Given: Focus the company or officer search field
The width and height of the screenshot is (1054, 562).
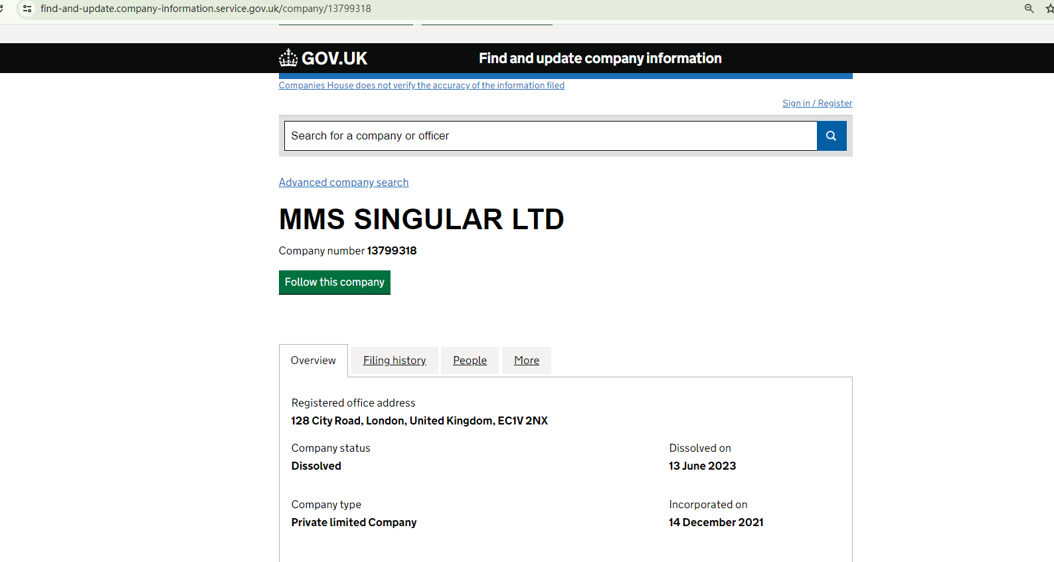Looking at the screenshot, I should 550,136.
